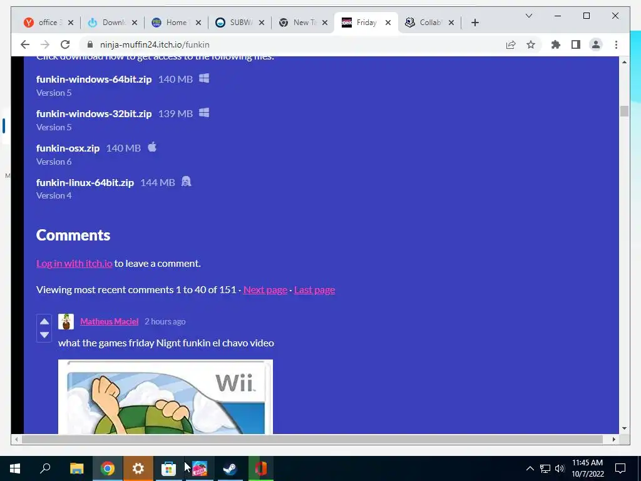Click the 2 hours ago timestamp
641x481 pixels.
(x=165, y=321)
